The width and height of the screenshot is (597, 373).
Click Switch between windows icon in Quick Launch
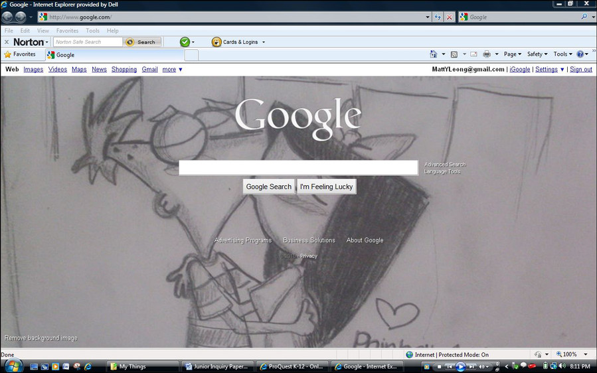click(44, 367)
